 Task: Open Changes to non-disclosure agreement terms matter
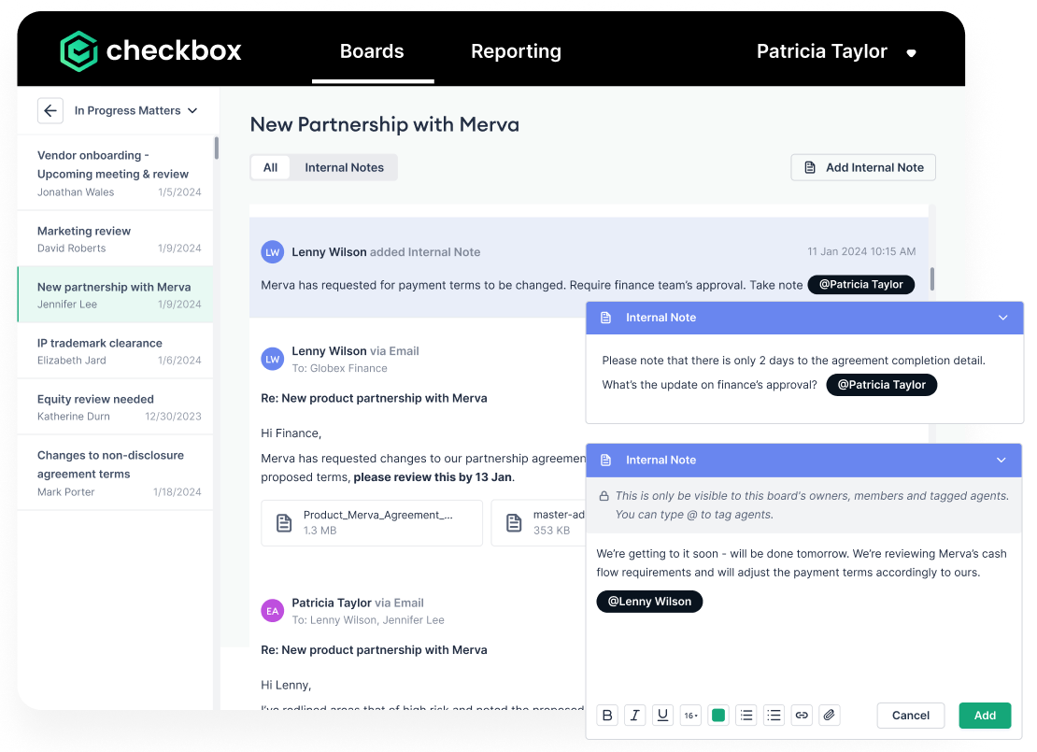(115, 473)
